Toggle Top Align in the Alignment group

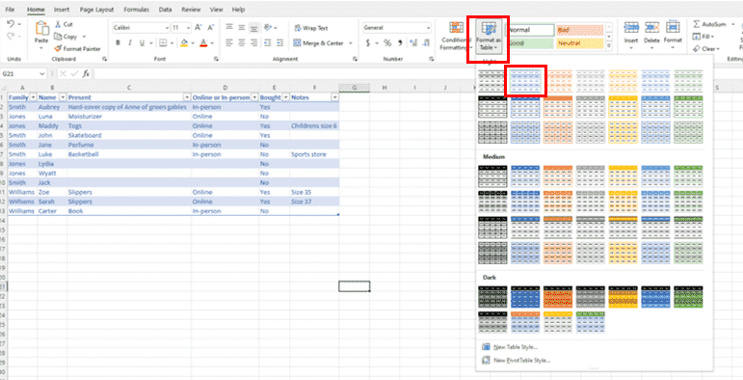(x=229, y=28)
